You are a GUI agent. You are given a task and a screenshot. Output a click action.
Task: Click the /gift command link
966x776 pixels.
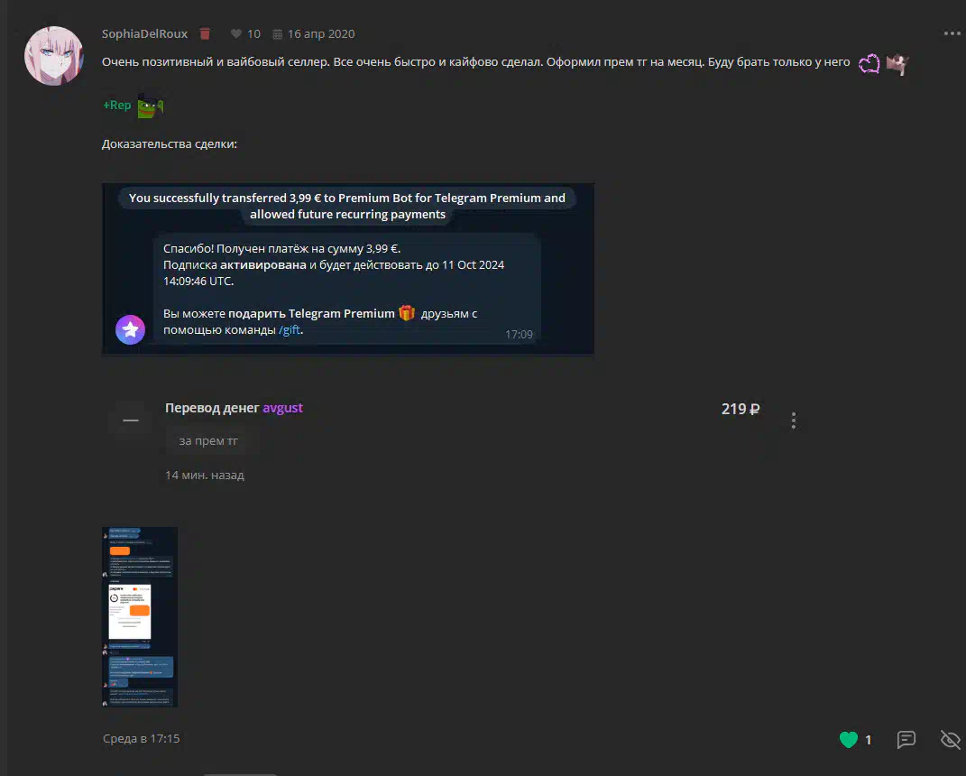tap(289, 330)
